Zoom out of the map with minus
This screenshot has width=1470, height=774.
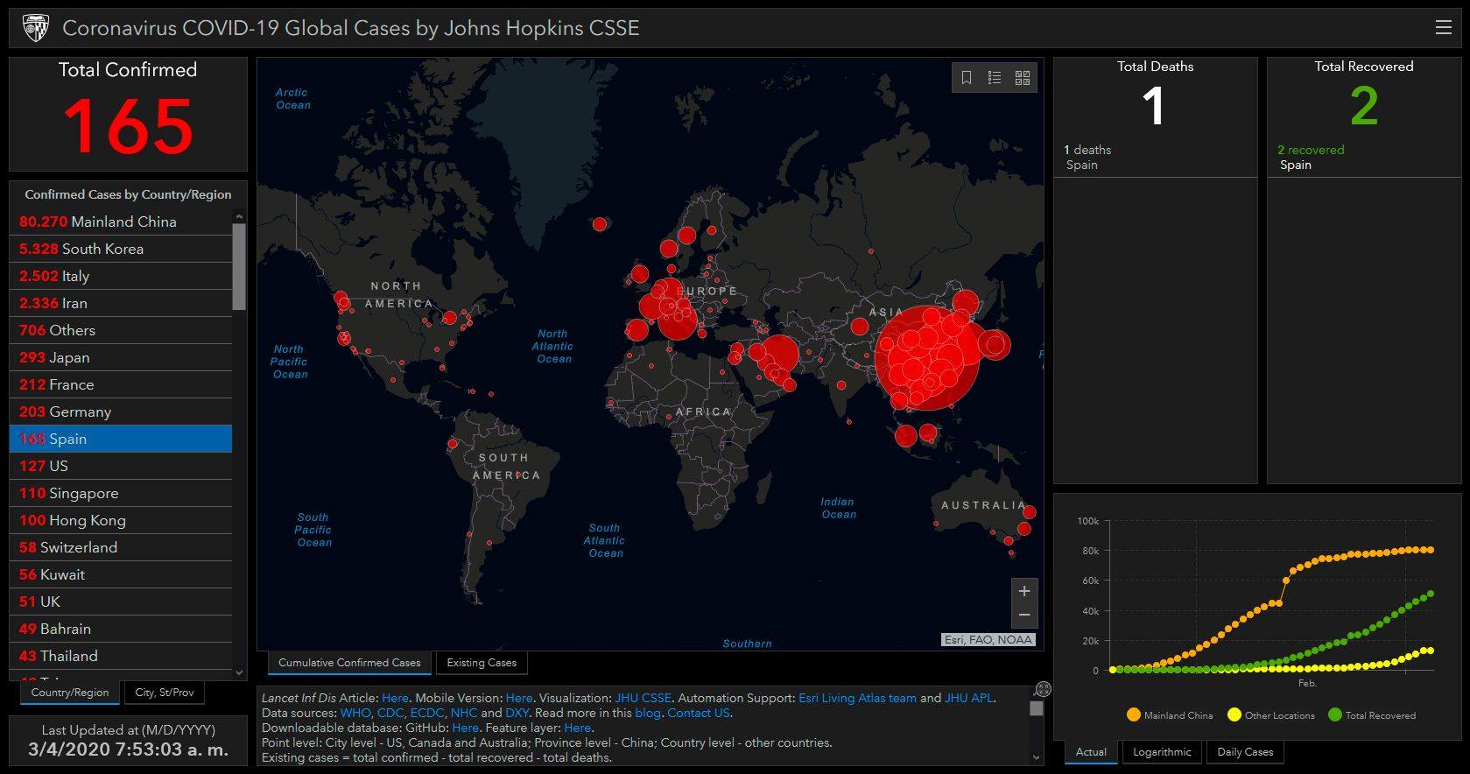tap(1024, 616)
